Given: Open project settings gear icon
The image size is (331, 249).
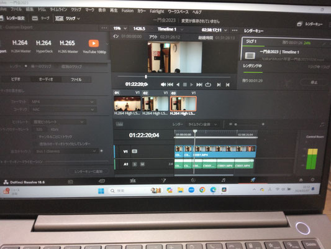Looking at the screenshot, I should coord(312,180).
